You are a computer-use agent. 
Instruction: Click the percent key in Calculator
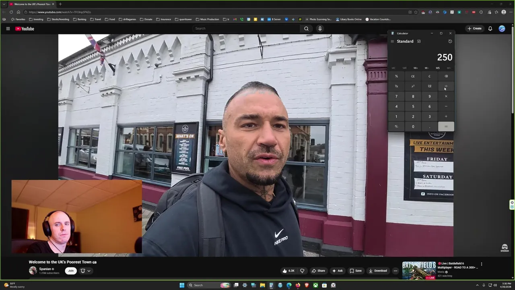[x=396, y=76]
